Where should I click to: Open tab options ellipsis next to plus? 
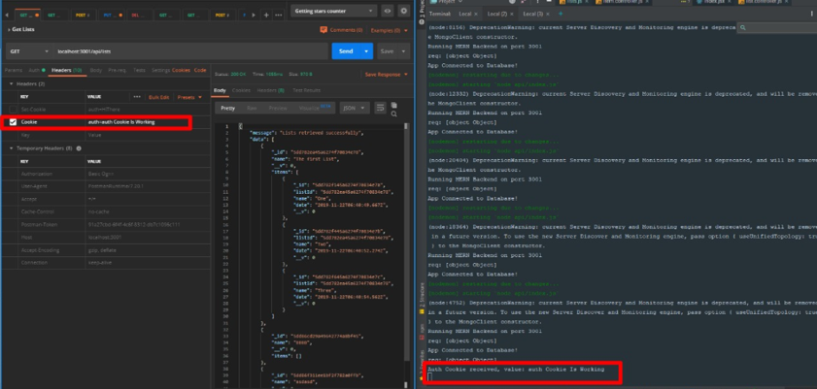(x=278, y=16)
